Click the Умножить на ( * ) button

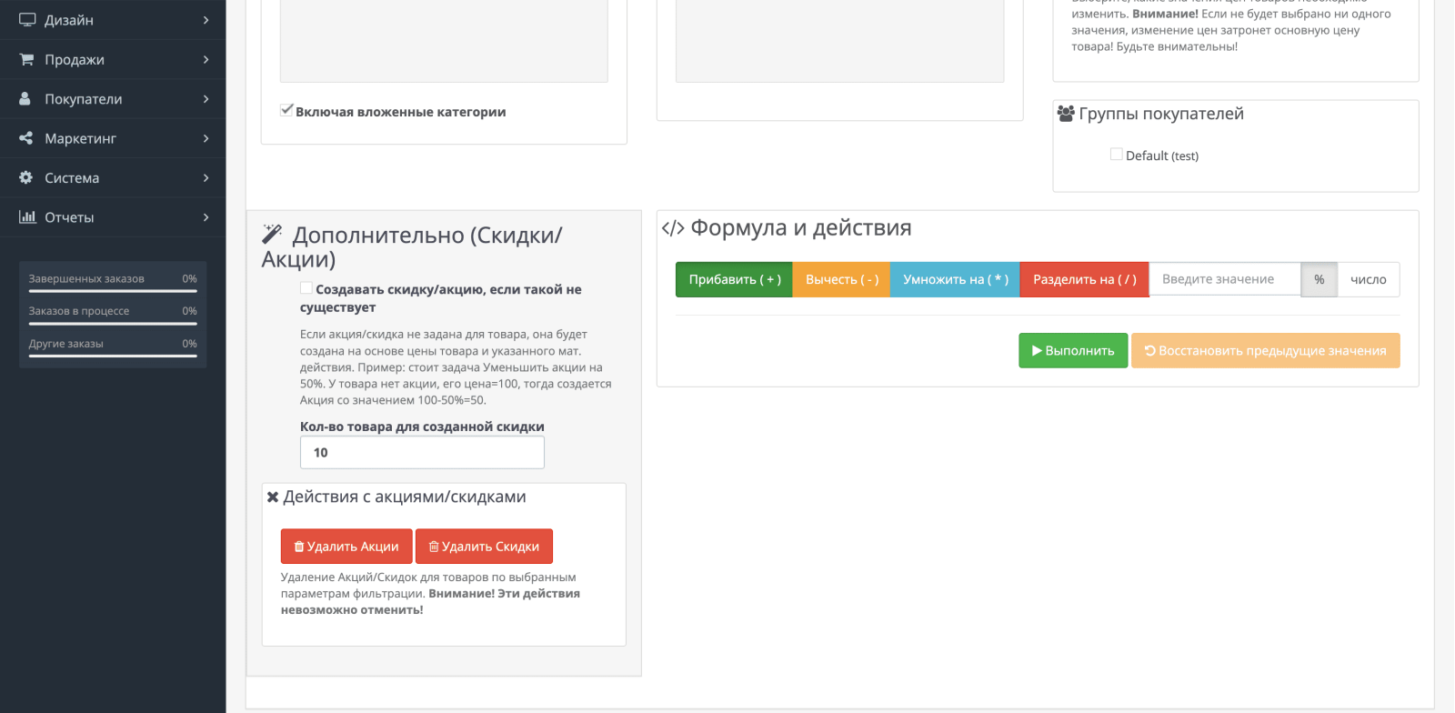pyautogui.click(x=955, y=279)
